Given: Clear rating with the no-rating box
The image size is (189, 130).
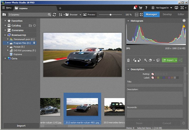Looking at the screenshot, I should [x=153, y=74].
